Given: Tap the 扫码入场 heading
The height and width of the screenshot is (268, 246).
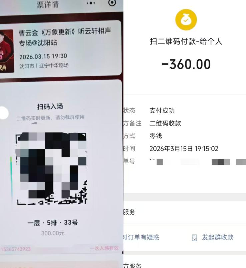Looking at the screenshot, I should tap(50, 106).
